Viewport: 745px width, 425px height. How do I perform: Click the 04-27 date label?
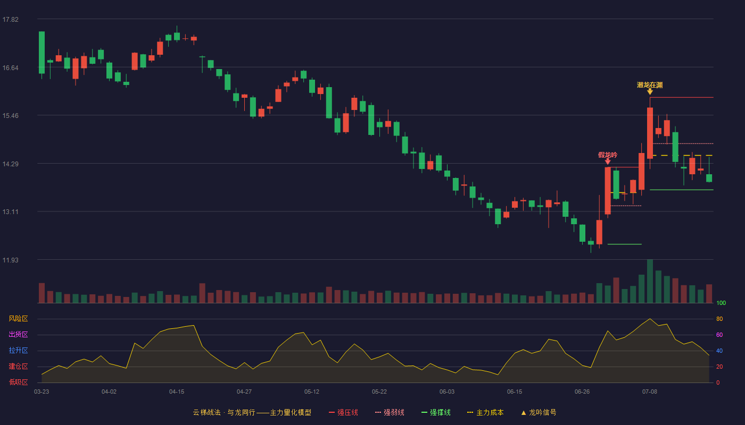[244, 392]
